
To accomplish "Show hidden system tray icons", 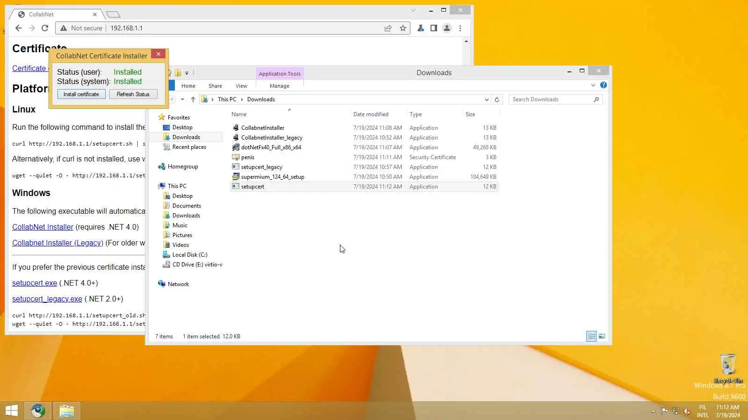I will coord(653,411).
